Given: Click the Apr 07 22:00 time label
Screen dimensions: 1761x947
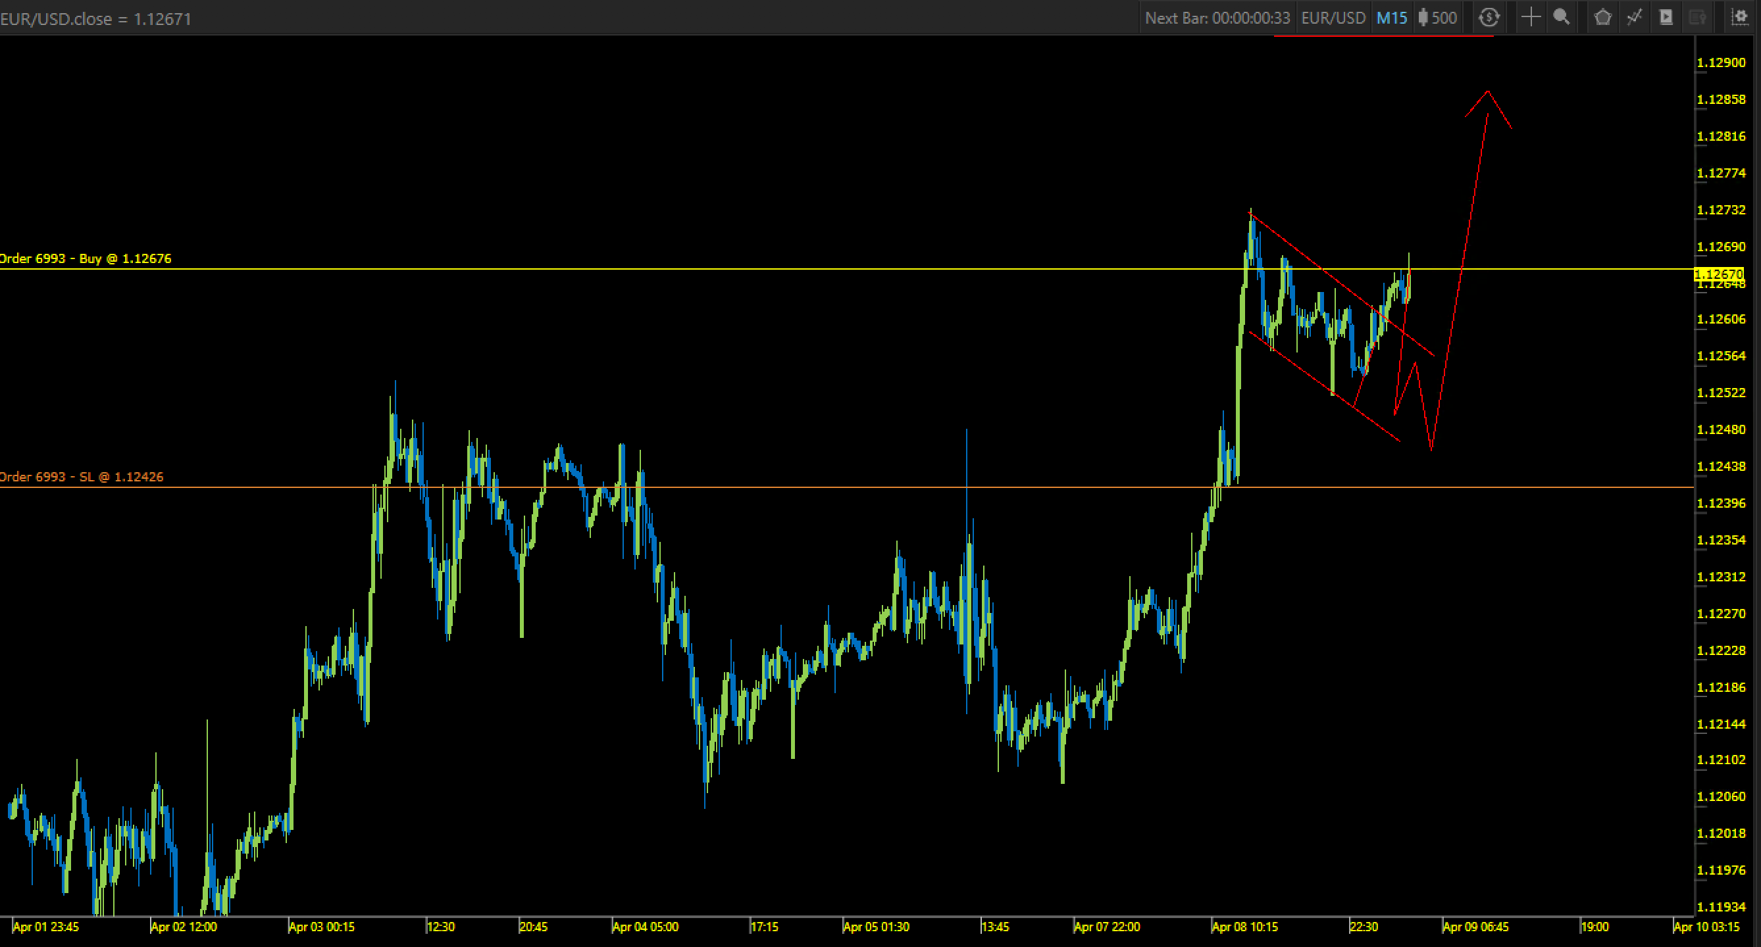Looking at the screenshot, I should (x=1107, y=927).
